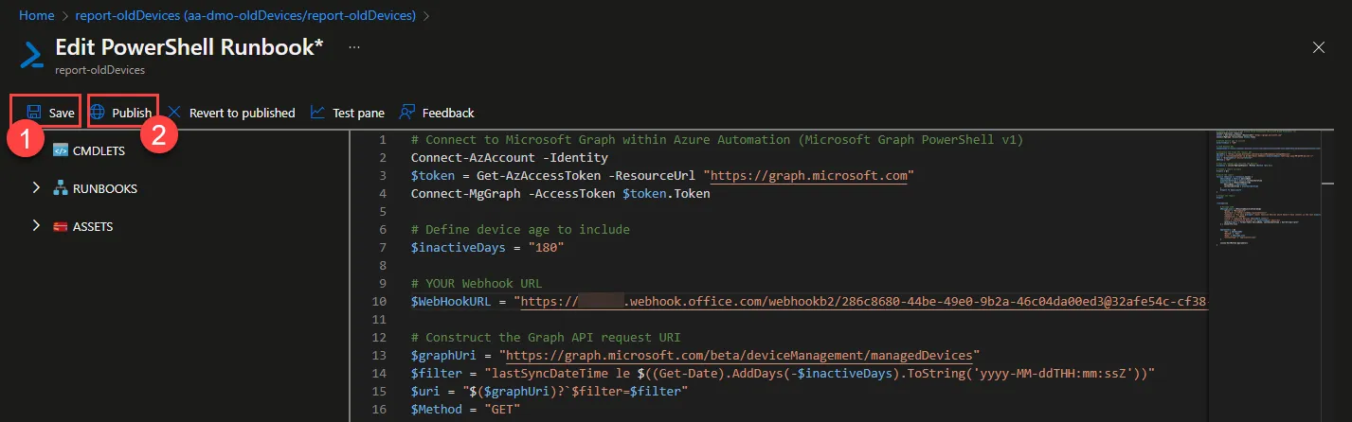Screen dimensions: 1352x422
Task: Click the PowerShell runbook logo icon
Action: pyautogui.click(x=33, y=55)
